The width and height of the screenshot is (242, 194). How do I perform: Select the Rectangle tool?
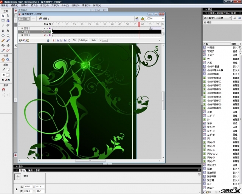8,36
